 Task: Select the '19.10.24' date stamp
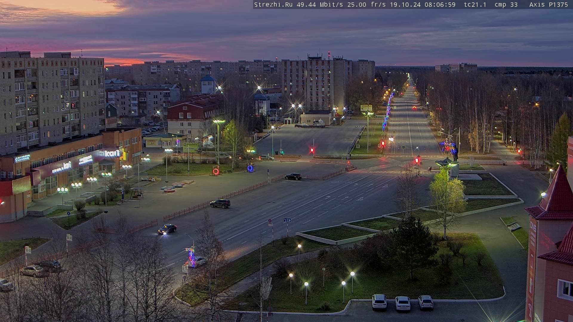click(405, 4)
